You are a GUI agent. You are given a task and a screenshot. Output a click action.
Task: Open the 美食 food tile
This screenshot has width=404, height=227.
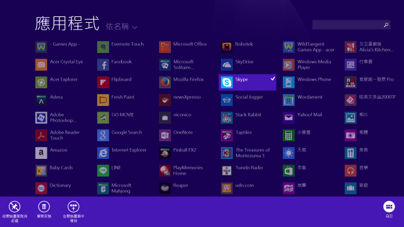[350, 153]
